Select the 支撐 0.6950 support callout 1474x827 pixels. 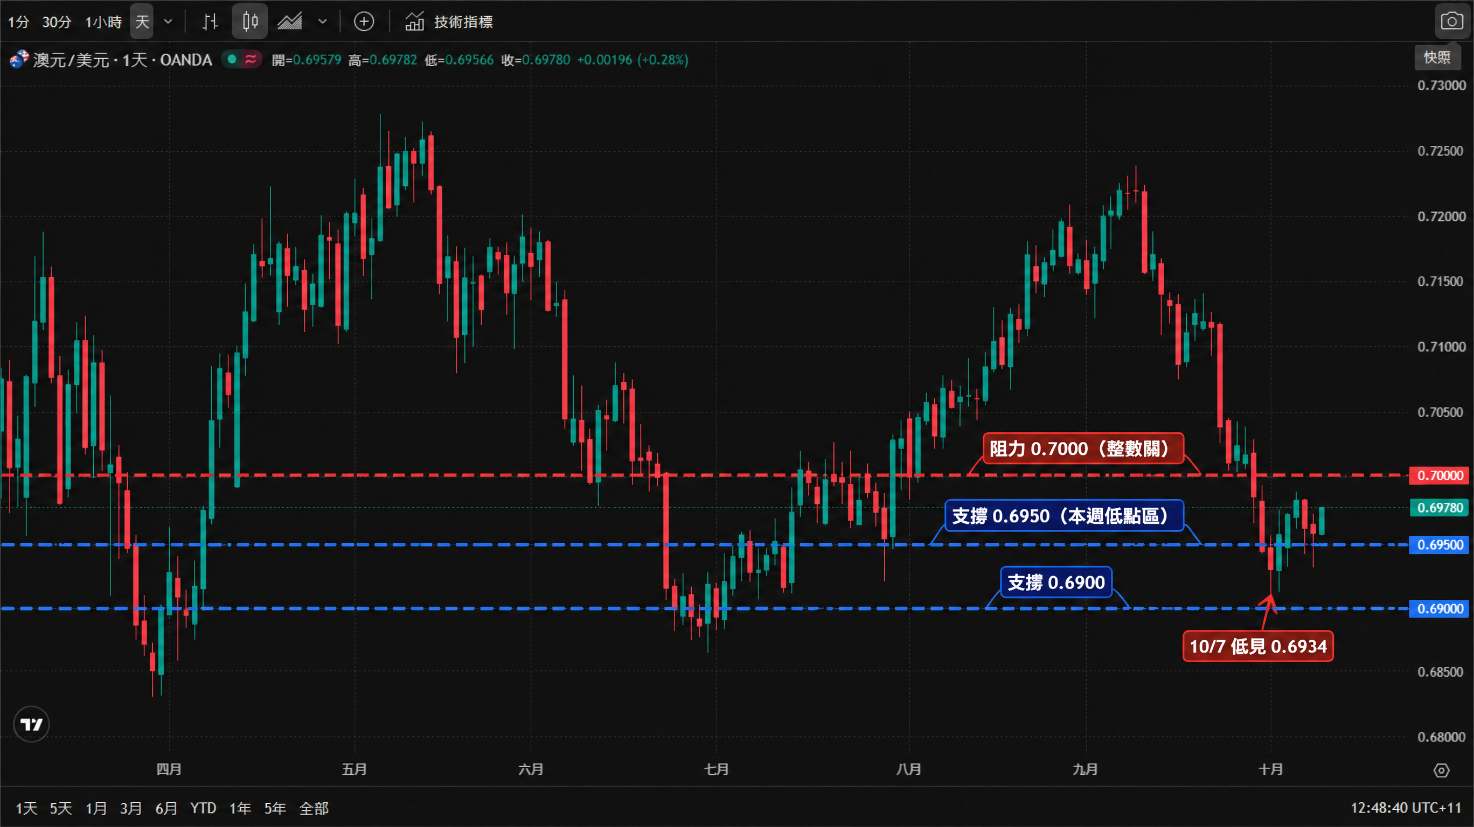tap(1063, 515)
